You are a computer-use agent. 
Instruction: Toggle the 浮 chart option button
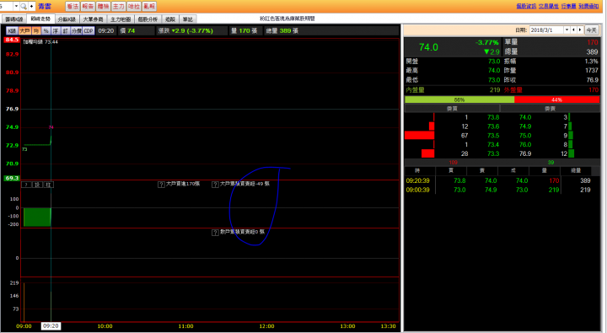[56, 30]
